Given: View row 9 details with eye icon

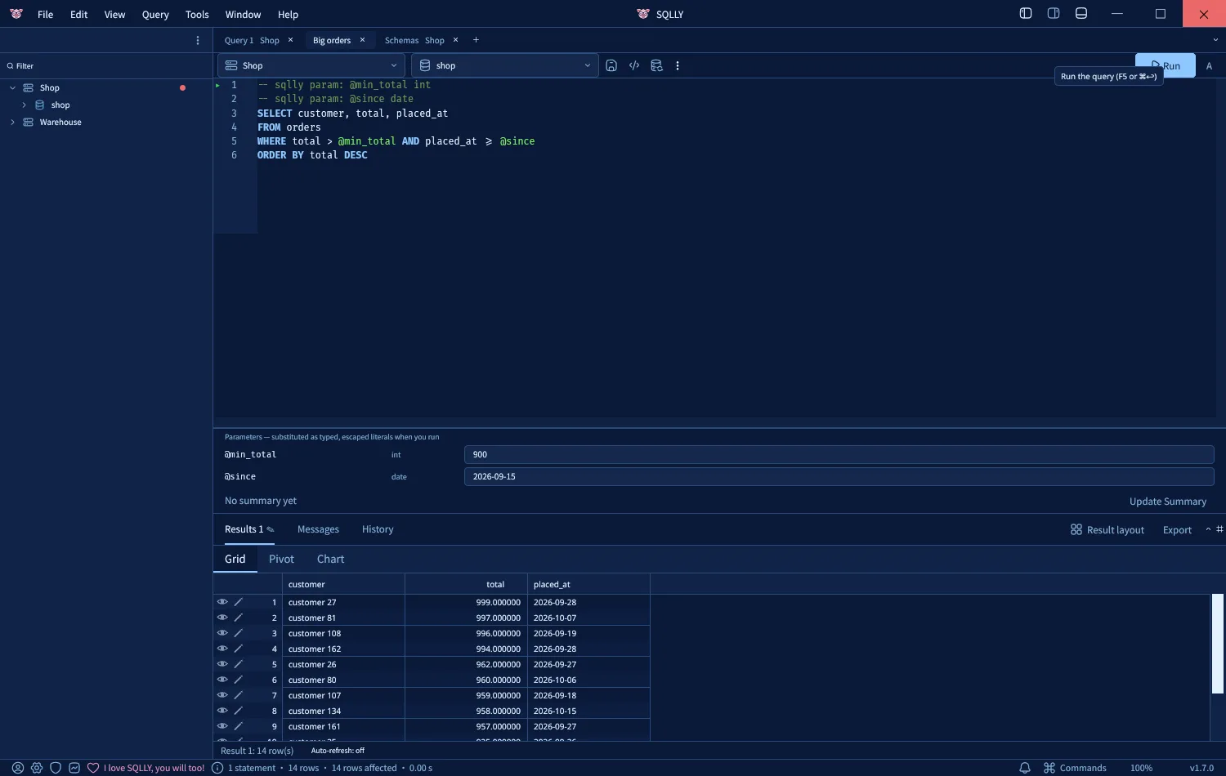Looking at the screenshot, I should coord(222,726).
